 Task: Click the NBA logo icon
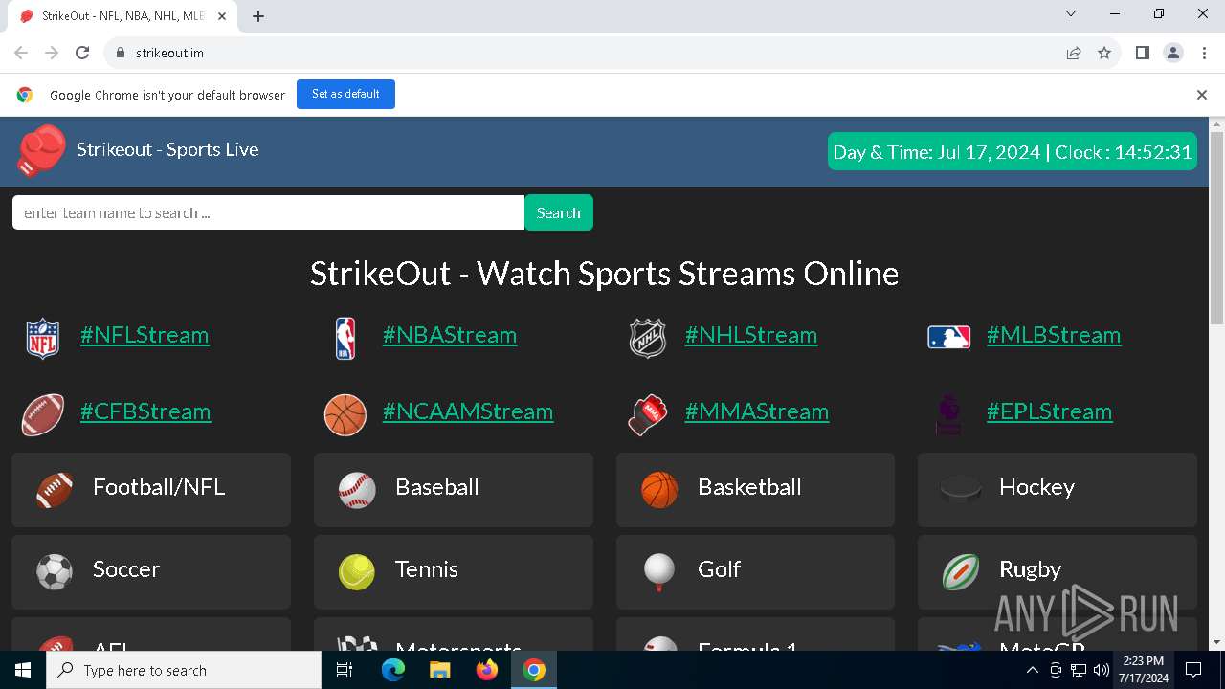point(345,339)
